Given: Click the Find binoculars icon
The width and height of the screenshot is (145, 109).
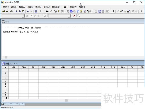Looking at the screenshot, I should pos(47,11).
